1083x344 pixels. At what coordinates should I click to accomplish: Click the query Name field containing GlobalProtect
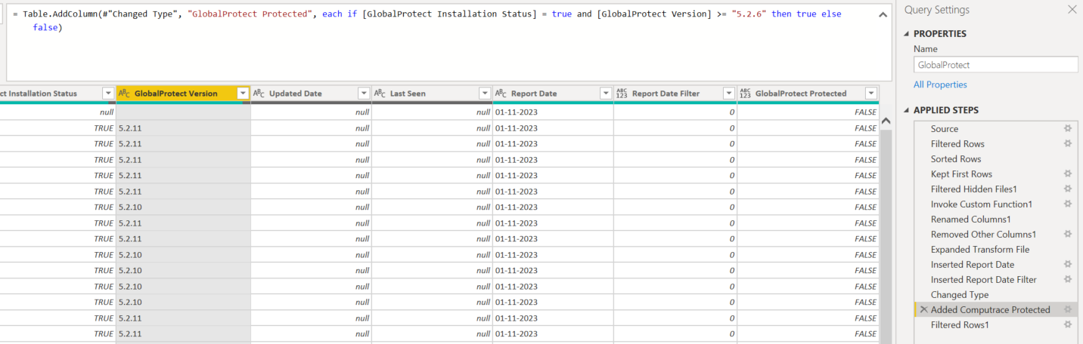click(x=995, y=65)
